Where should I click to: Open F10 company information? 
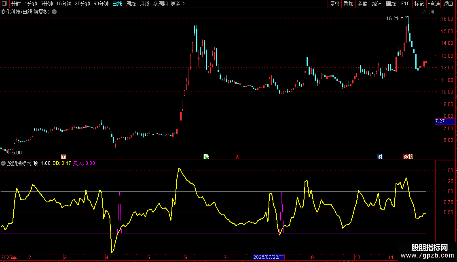click(405, 4)
